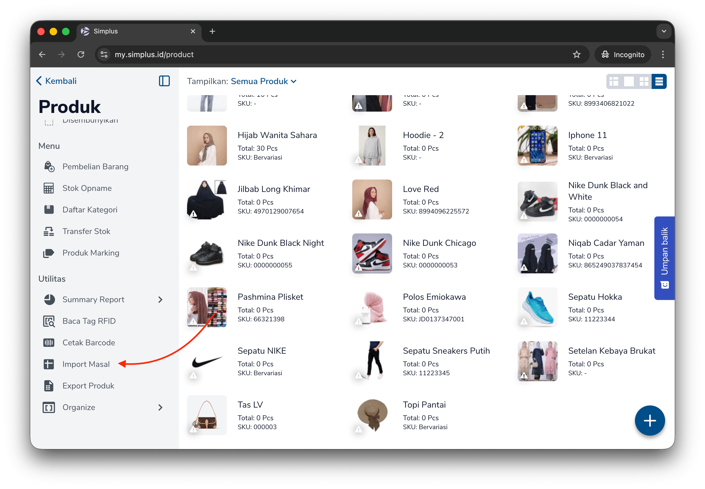Open the Tampilkan Semua Produk dropdown

pyautogui.click(x=263, y=81)
